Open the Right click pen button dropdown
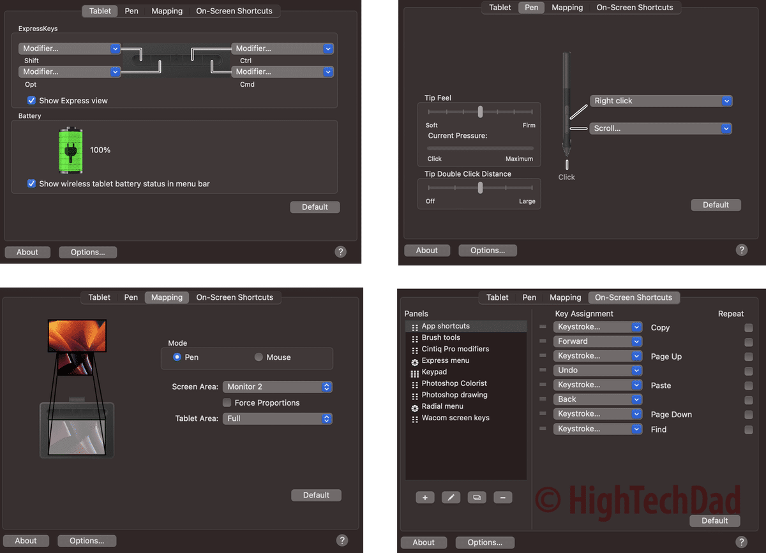766x553 pixels. 661,101
